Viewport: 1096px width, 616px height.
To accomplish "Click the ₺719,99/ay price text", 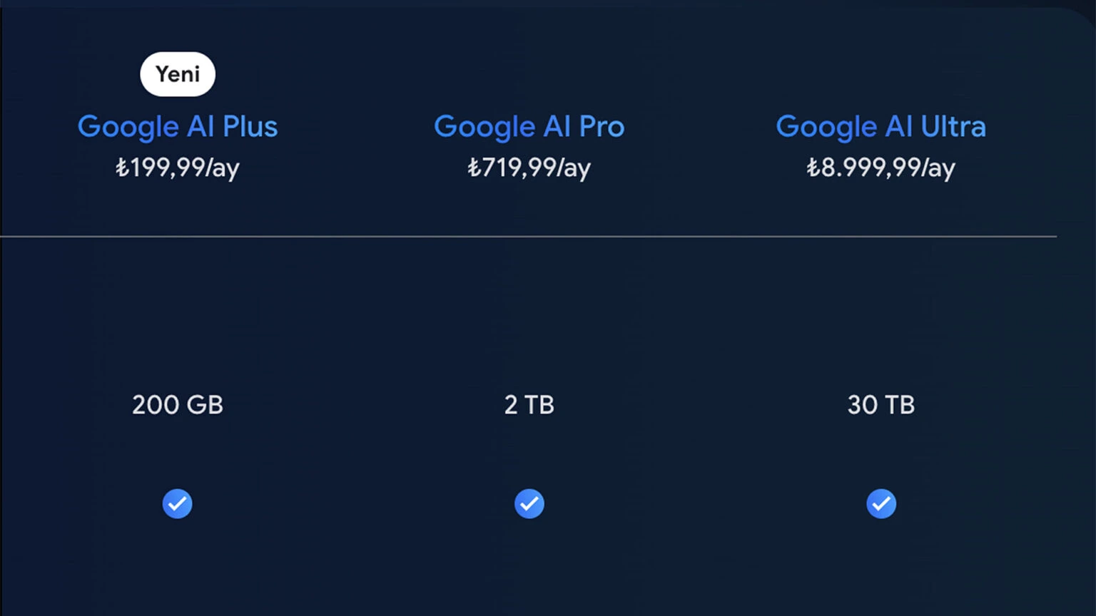I will pos(529,168).
